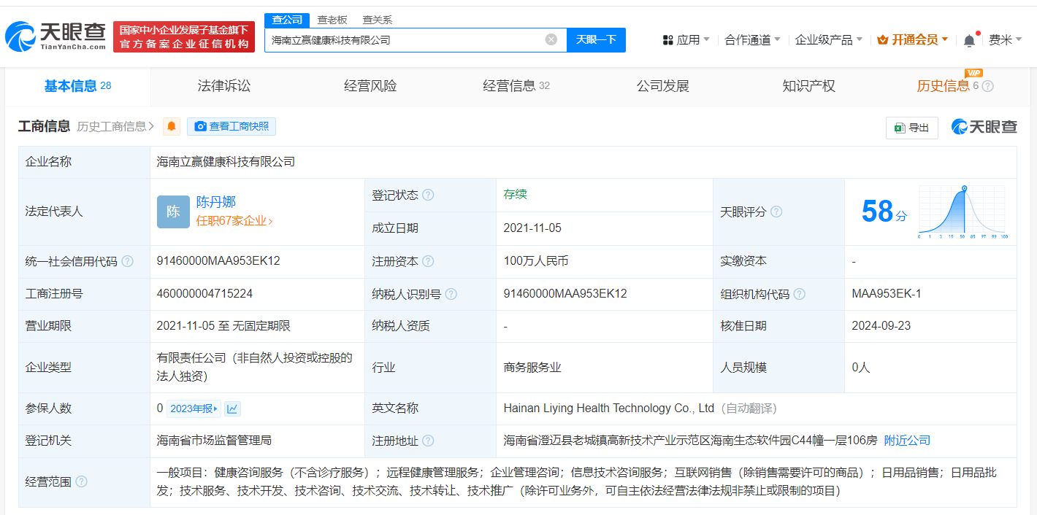Viewport: 1037px width, 515px height.
Task: Open the 应用 dropdown menu
Action: [x=686, y=39]
